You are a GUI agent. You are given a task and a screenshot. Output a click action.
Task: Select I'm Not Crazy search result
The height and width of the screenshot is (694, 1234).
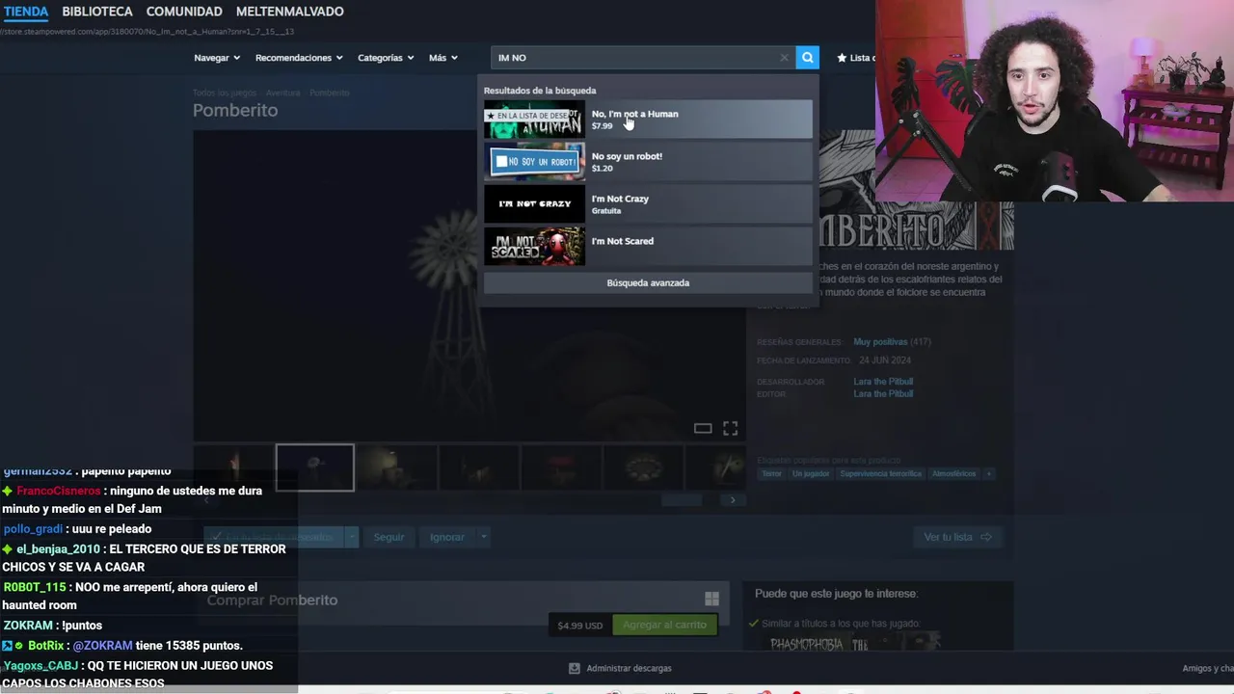point(648,204)
